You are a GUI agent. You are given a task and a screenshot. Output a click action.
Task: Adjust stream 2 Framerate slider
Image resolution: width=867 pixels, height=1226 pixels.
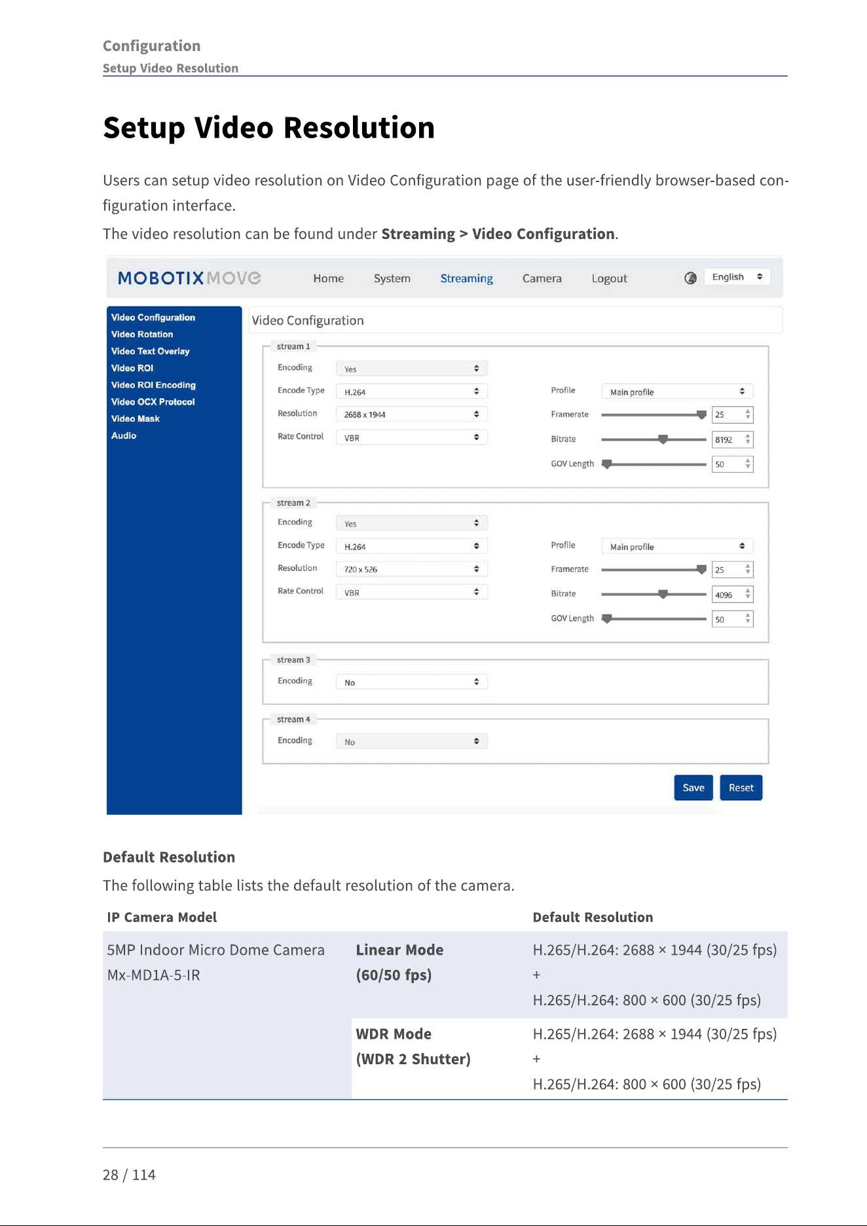(x=654, y=570)
